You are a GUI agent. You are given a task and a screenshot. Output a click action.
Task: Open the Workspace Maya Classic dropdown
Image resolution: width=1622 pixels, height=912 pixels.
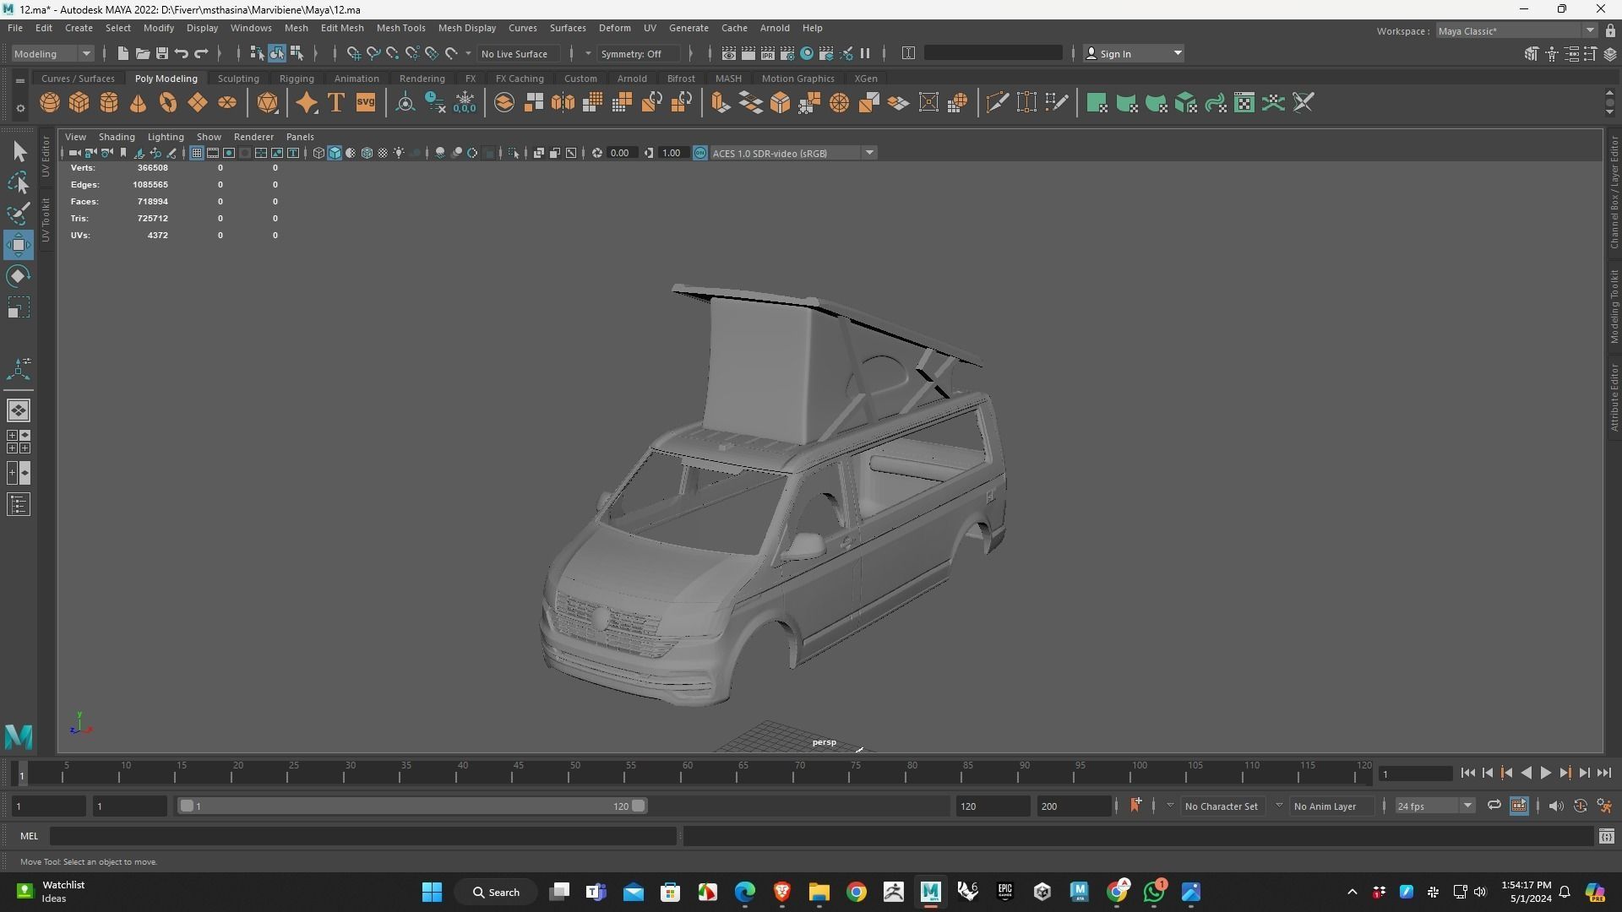point(1517,30)
